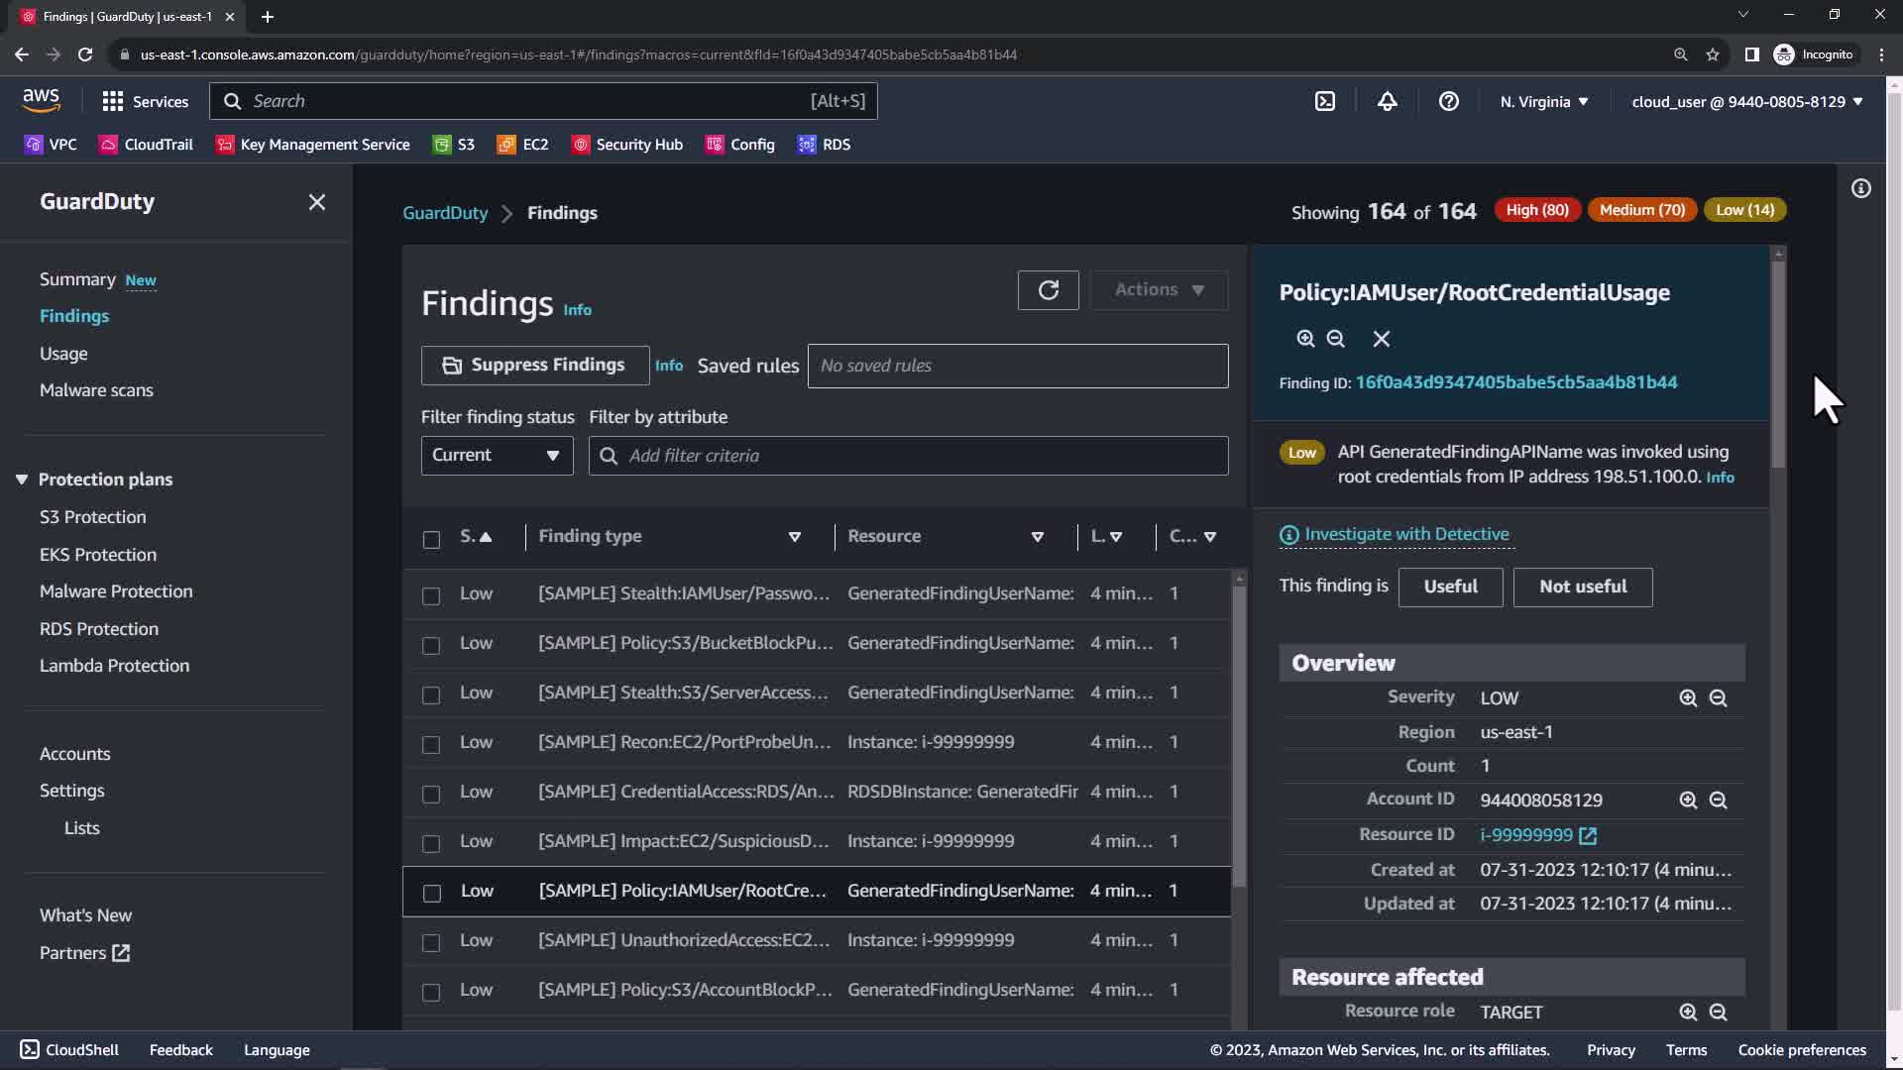Close the GuardDuty side navigation
The width and height of the screenshot is (1903, 1070).
(316, 202)
